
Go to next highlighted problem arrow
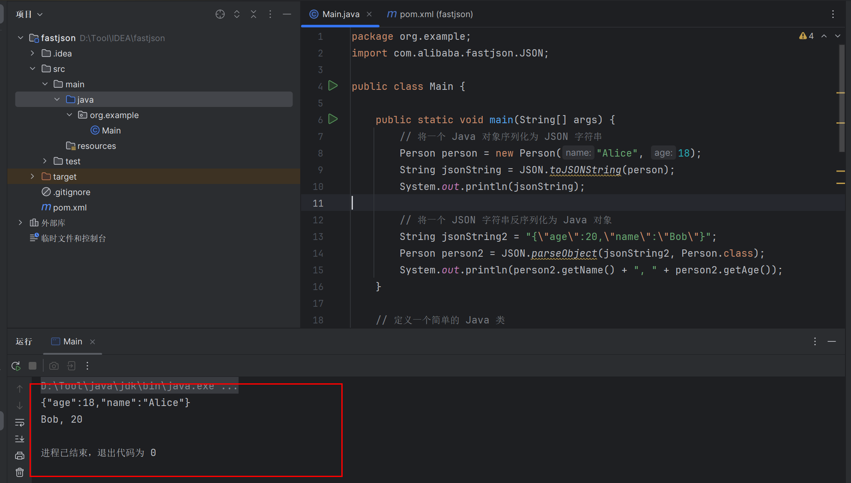[x=838, y=36]
